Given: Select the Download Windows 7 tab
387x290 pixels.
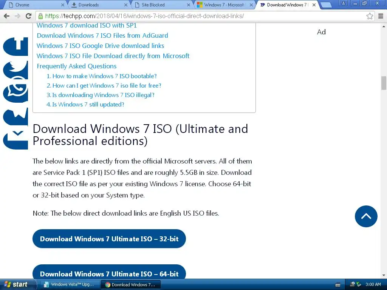Looking at the screenshot, I should pyautogui.click(x=288, y=5).
